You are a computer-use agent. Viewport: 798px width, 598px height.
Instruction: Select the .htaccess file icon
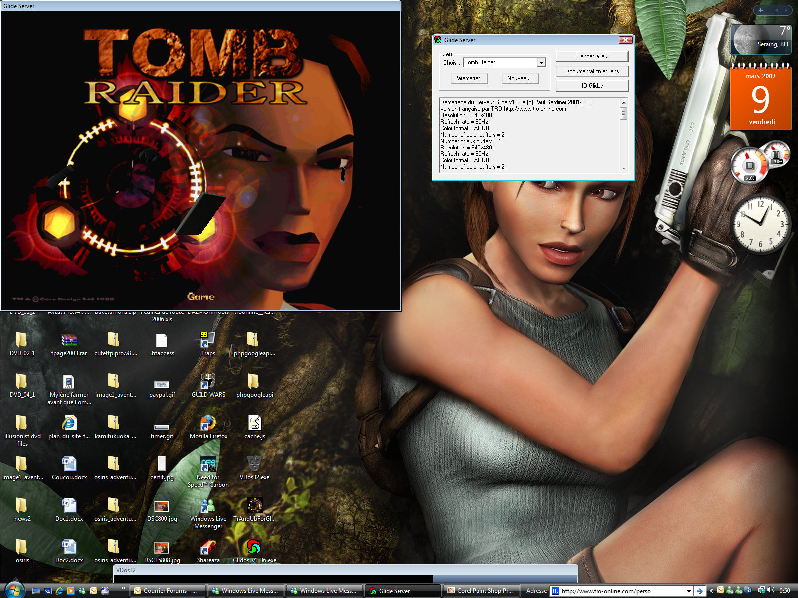click(162, 344)
